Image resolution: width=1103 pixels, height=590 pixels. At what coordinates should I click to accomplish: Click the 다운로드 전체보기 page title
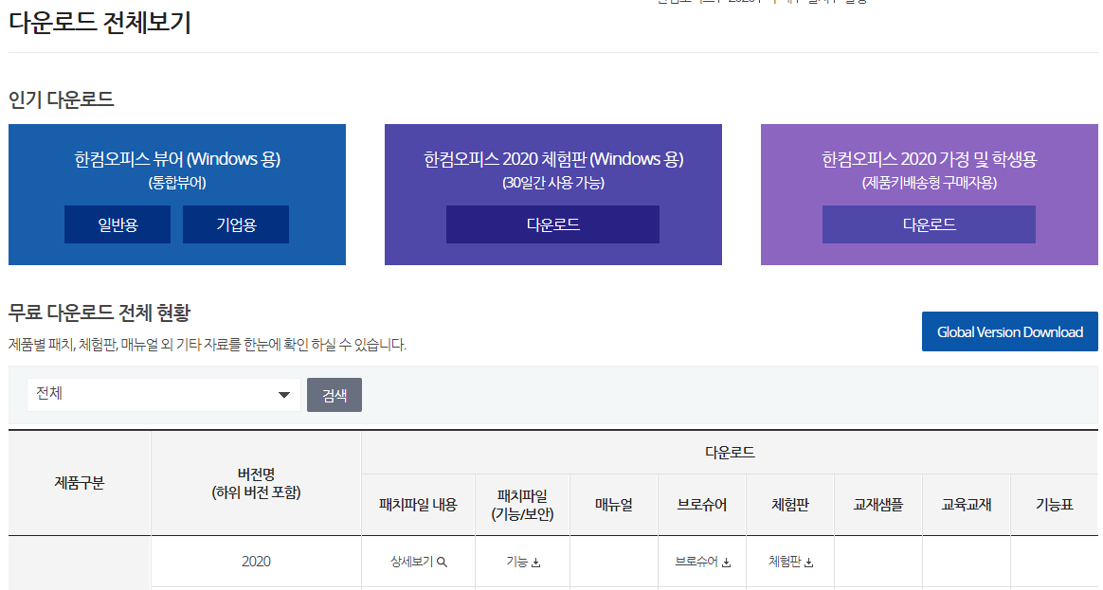(x=99, y=22)
